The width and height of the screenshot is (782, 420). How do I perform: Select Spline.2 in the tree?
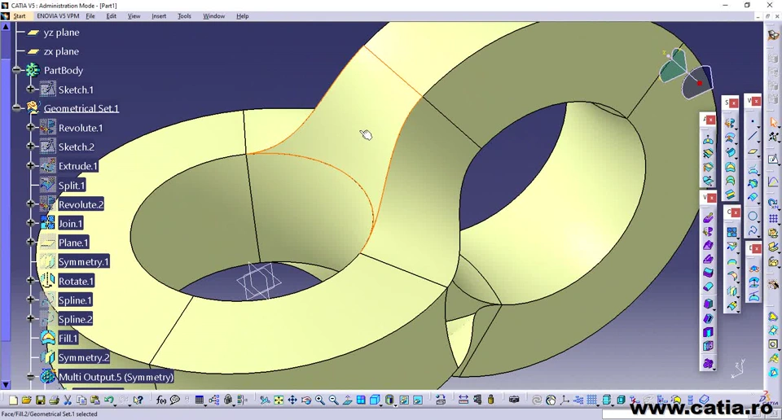(x=75, y=319)
